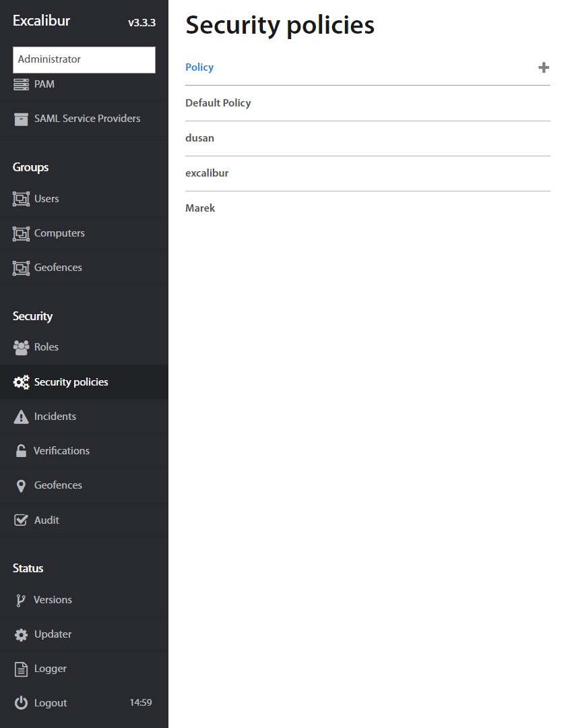The width and height of the screenshot is (570, 728).
Task: Select the Default Policy entry
Action: point(218,103)
